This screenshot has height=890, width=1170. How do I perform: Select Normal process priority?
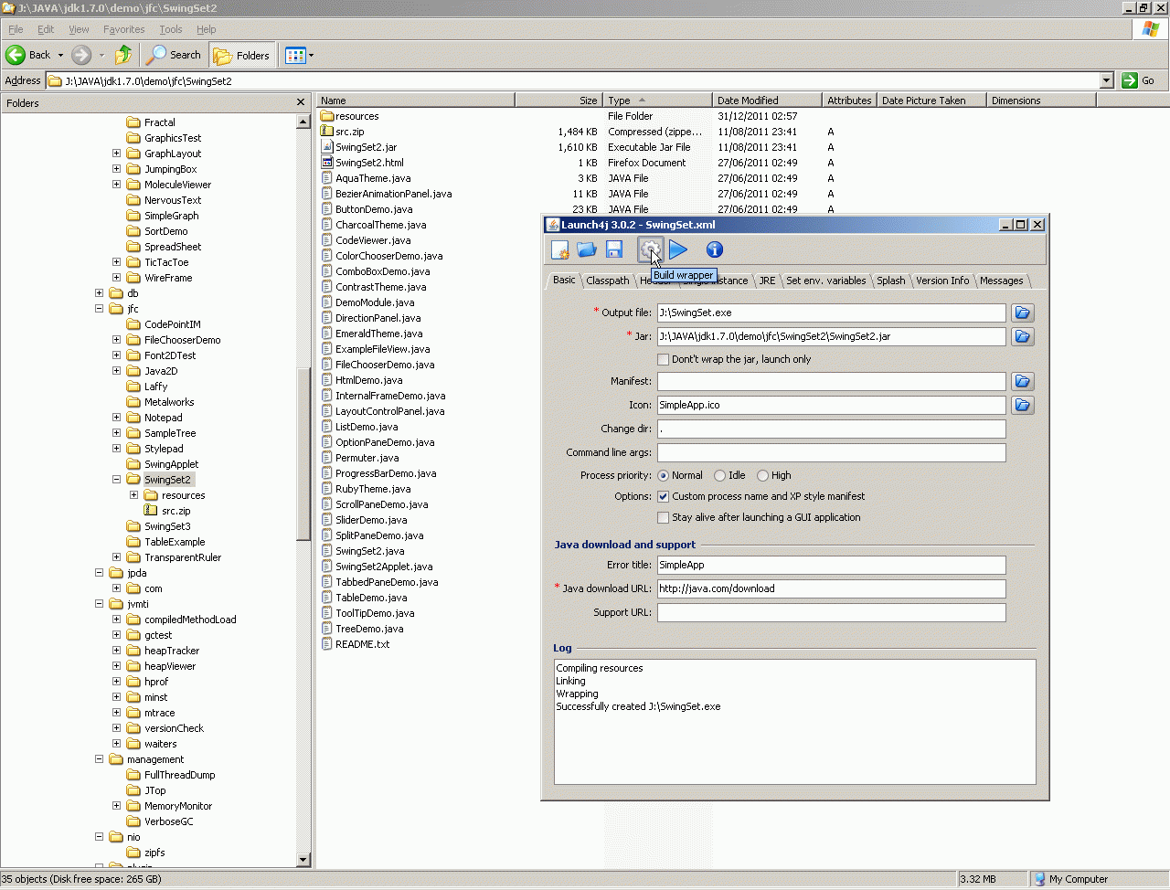(664, 475)
